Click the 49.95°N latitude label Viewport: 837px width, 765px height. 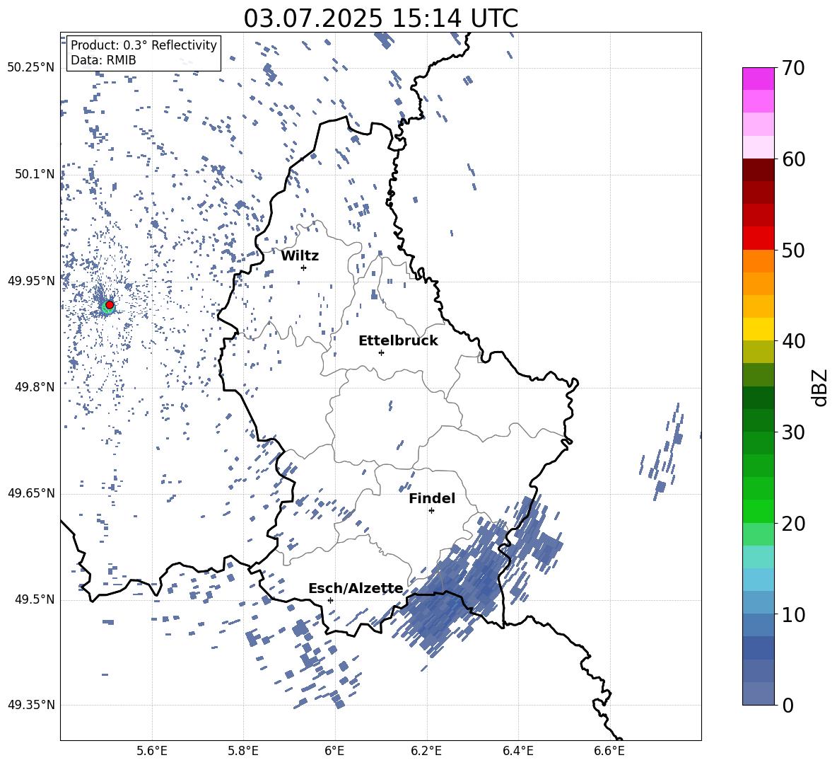point(31,280)
